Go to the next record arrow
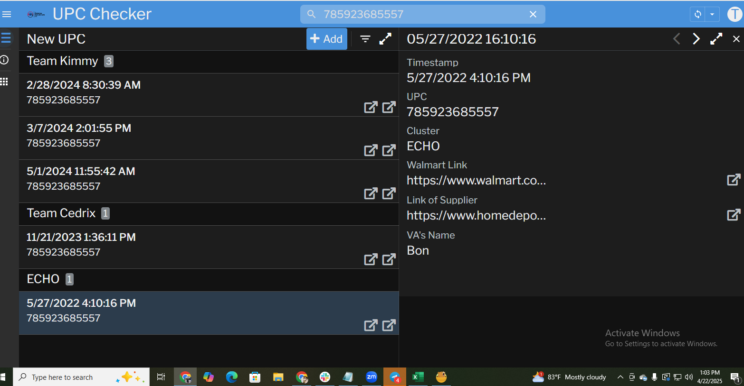This screenshot has height=386, width=744. pos(696,39)
